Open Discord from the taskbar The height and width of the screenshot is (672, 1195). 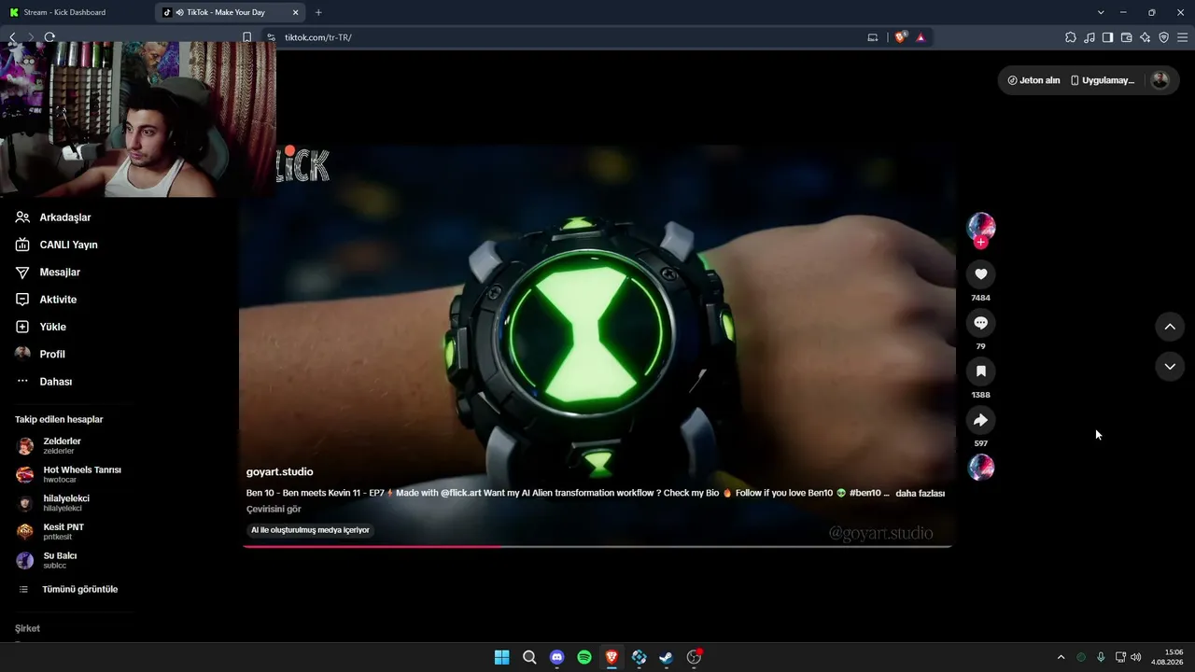point(556,657)
